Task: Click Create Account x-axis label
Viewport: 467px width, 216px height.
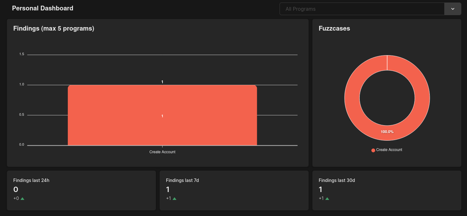Action: coord(162,152)
